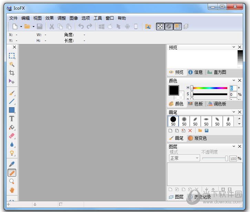Click the paste icon in toolbar
The width and height of the screenshot is (250, 212).
click(x=69, y=26)
